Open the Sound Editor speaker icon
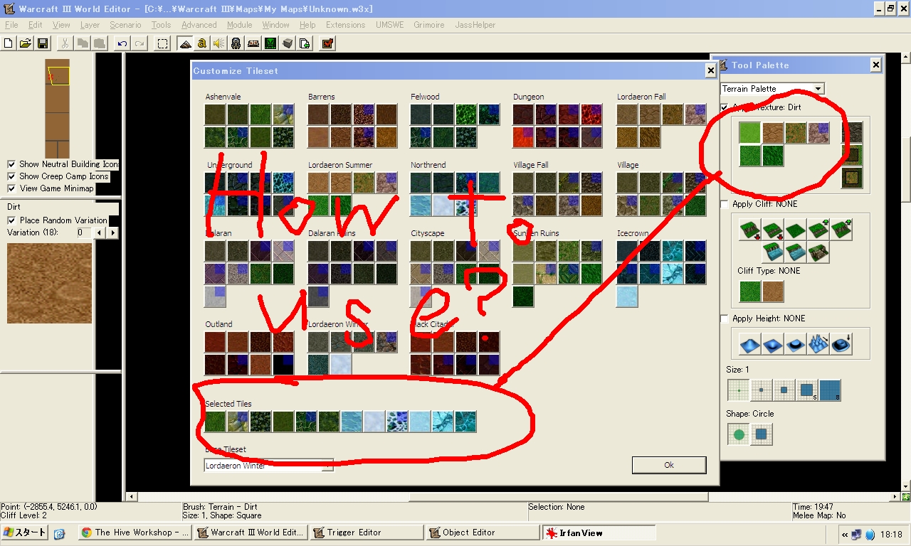 [x=218, y=43]
